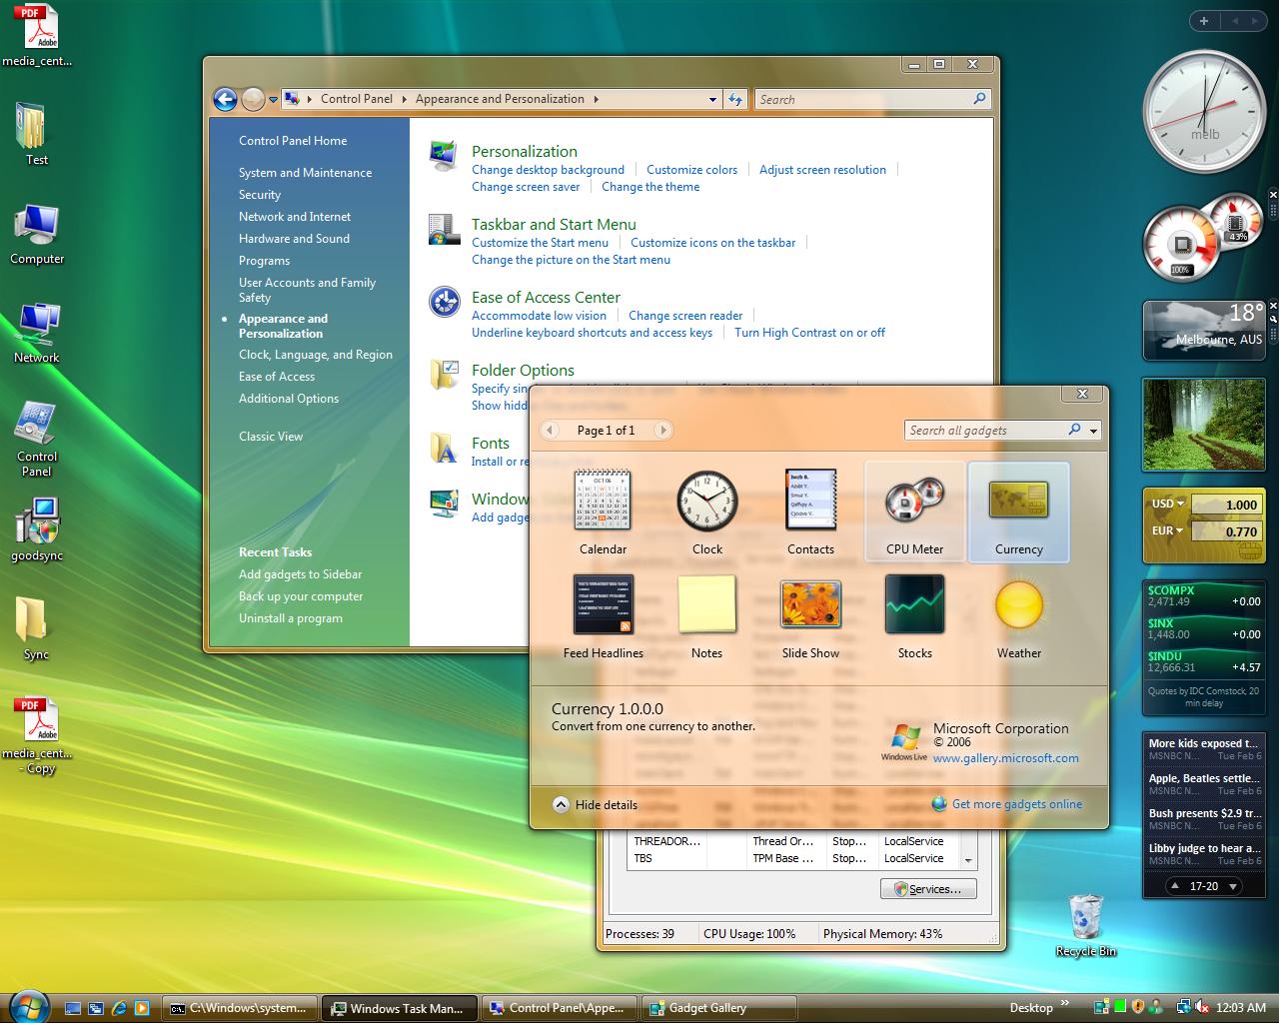Screen dimensions: 1279x1023
Task: Open Change desktop background link
Action: pyautogui.click(x=548, y=170)
